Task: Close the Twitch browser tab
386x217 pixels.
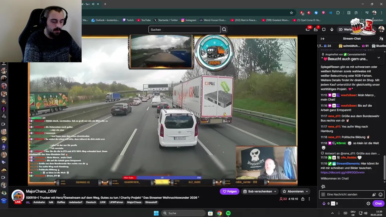Action: [x=98, y=4]
